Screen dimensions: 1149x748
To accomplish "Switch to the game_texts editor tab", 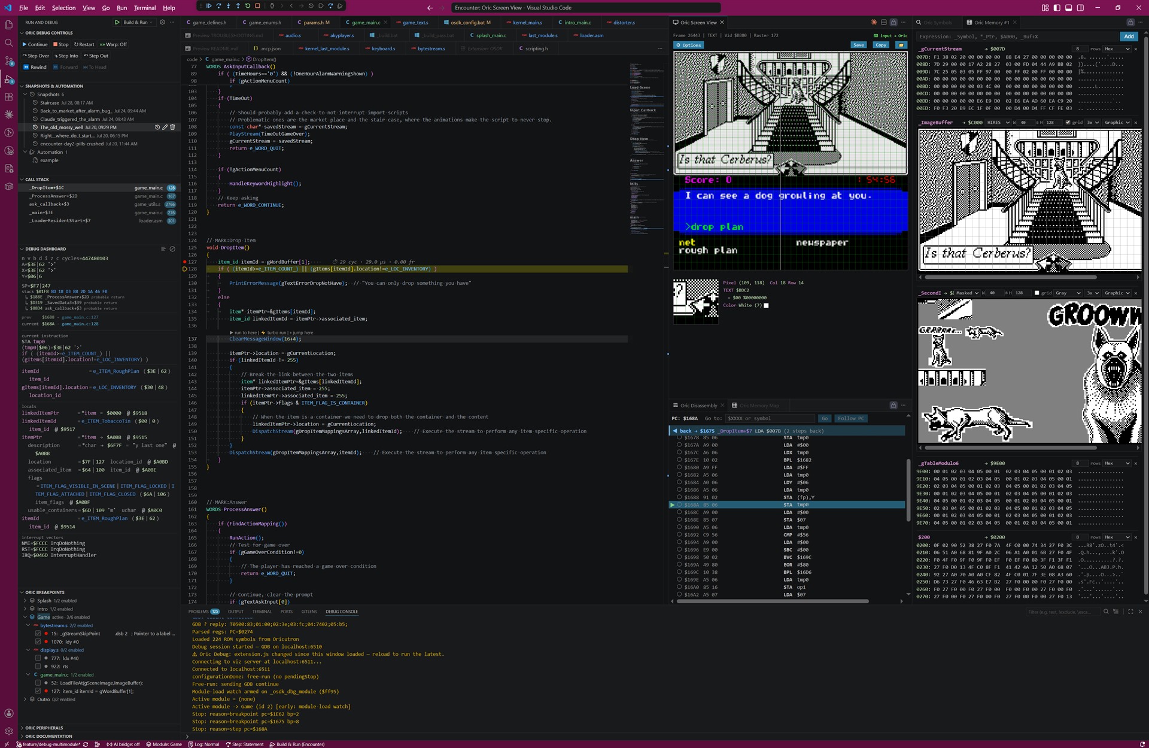I will (415, 22).
